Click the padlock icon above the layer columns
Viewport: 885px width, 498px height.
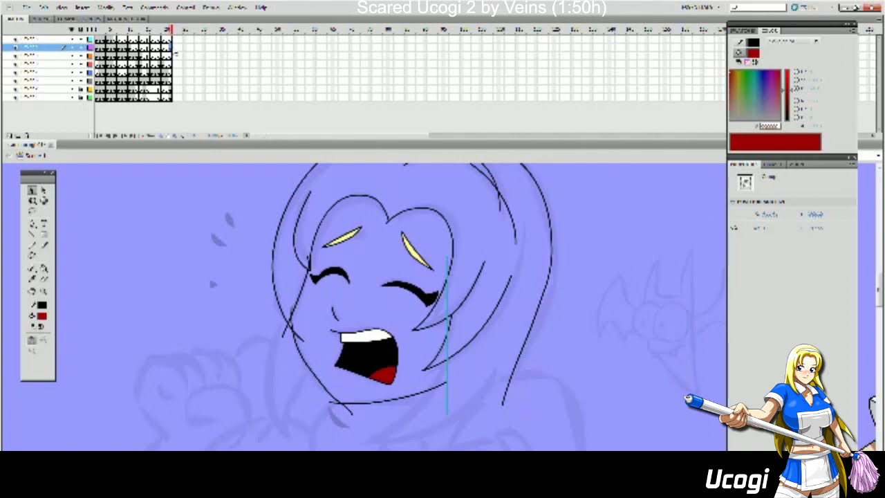(81, 30)
